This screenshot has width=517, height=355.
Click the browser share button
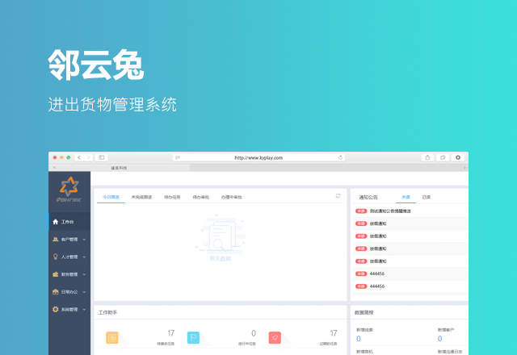tap(427, 158)
